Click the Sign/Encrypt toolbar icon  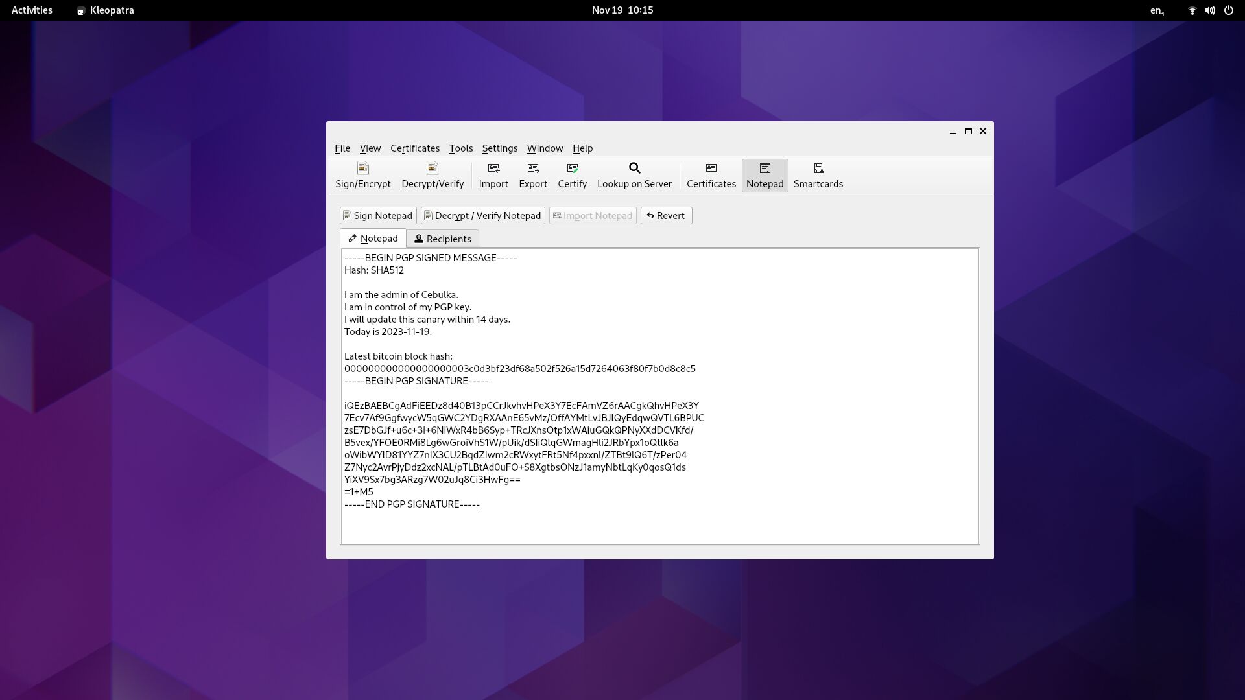click(x=362, y=175)
